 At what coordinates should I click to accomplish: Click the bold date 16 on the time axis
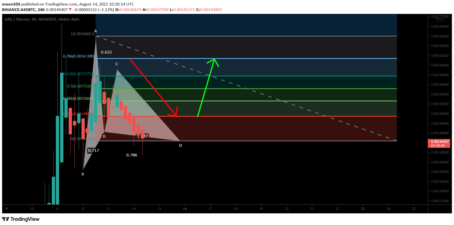coord(185,209)
